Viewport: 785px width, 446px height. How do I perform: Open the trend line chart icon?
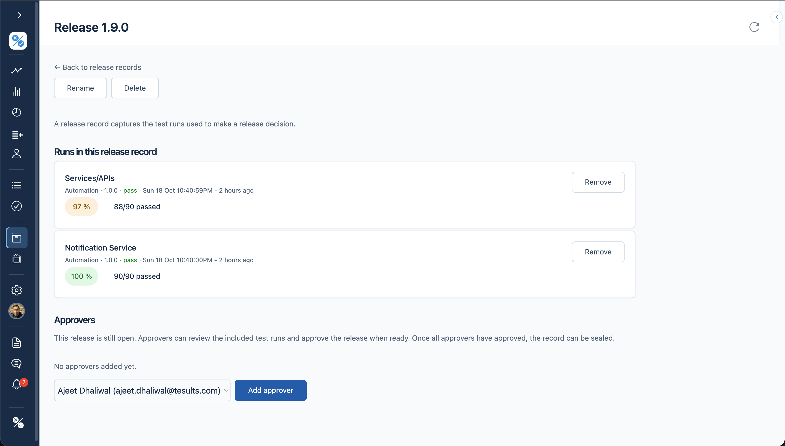click(17, 70)
